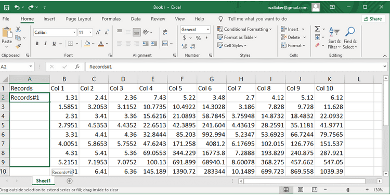Undo the last action
Viewport: 390px width, 195px height.
click(17, 7)
